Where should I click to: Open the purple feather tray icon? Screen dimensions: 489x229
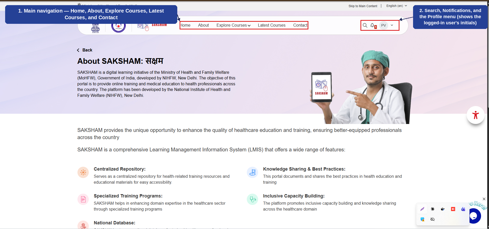point(422,209)
